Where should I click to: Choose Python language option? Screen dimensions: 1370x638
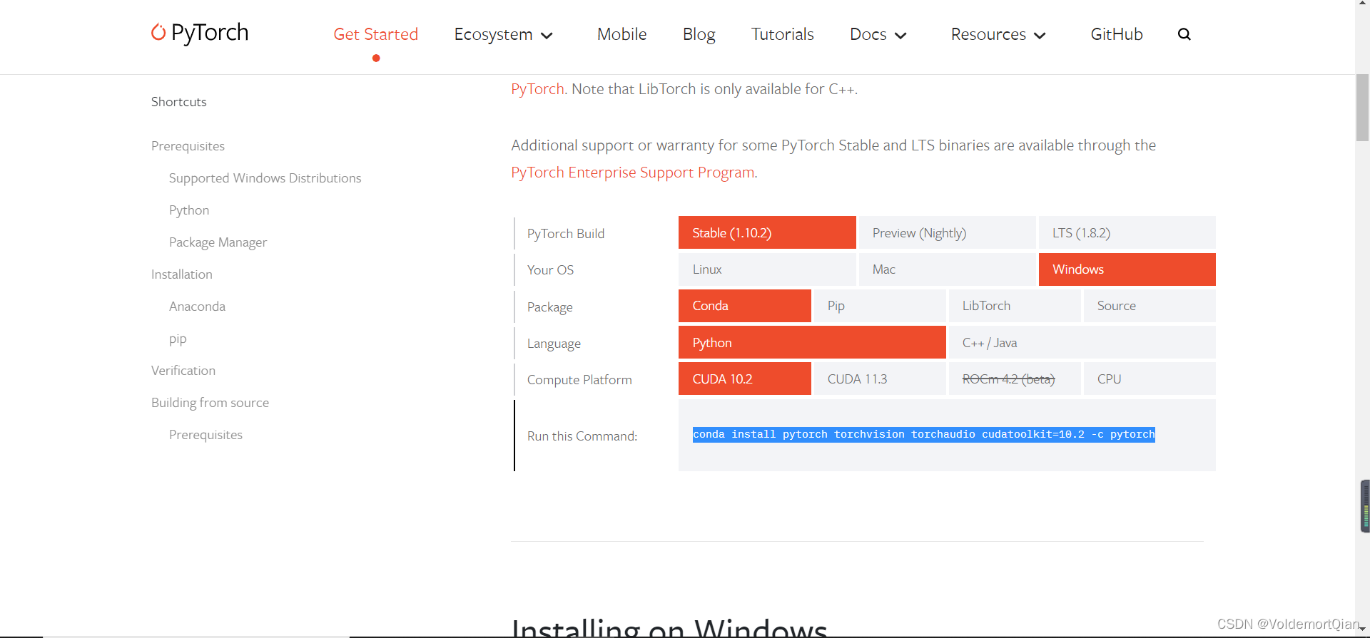[812, 342]
